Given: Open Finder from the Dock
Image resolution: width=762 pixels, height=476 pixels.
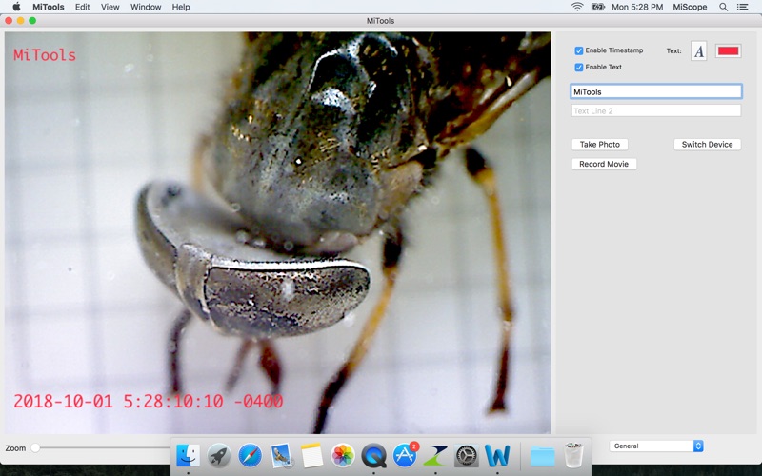Looking at the screenshot, I should tap(188, 456).
